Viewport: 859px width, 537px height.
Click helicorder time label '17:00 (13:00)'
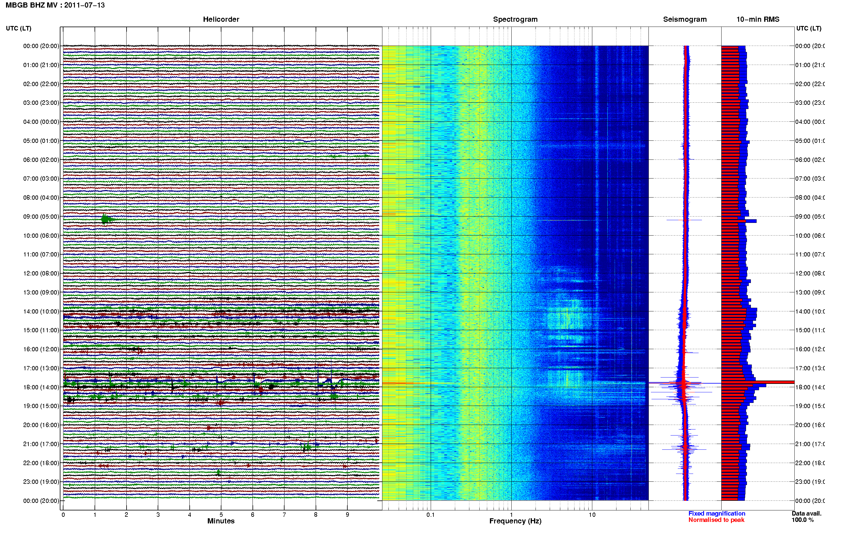pyautogui.click(x=41, y=368)
